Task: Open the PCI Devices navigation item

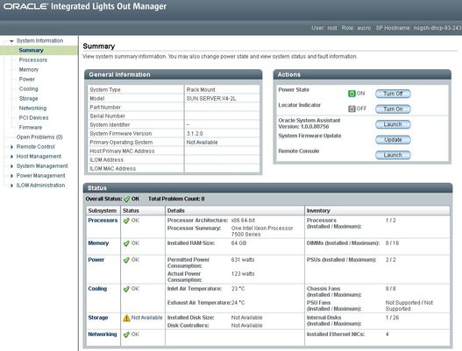Action: (33, 117)
